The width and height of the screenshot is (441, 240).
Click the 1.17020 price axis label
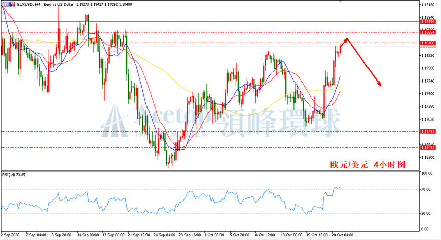(428, 119)
